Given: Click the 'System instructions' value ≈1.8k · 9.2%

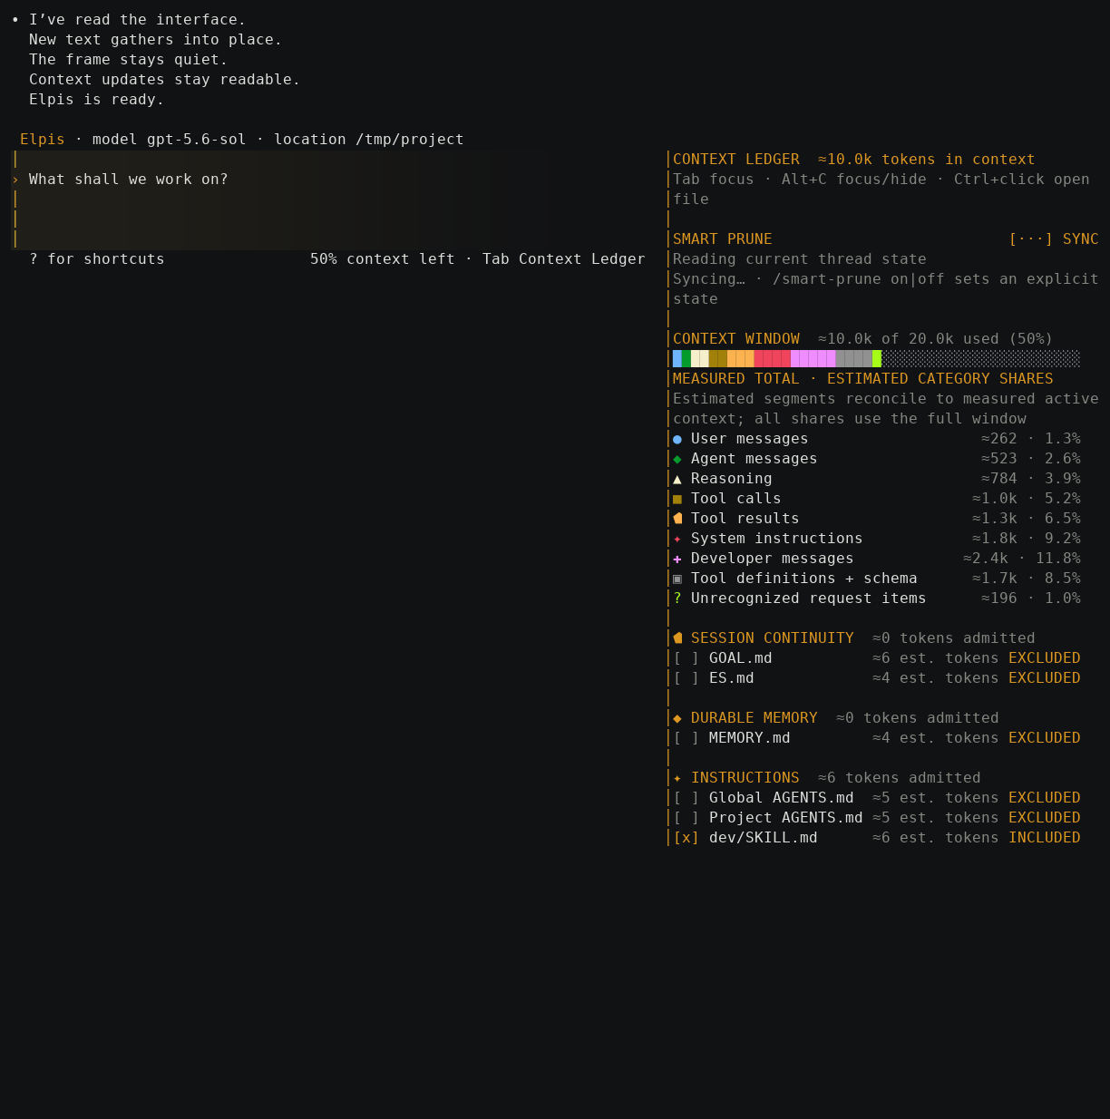Looking at the screenshot, I should click(1027, 539).
